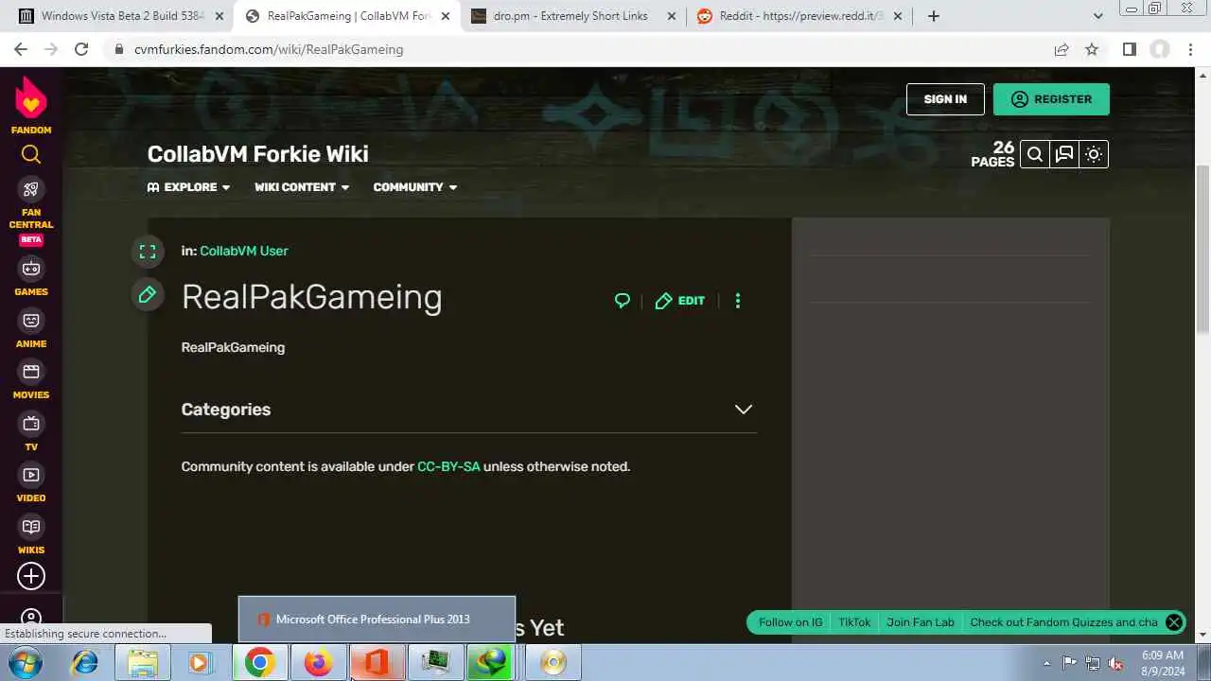Screen dimensions: 1211x681
Task: Expand the Wiki Content menu
Action: (302, 187)
